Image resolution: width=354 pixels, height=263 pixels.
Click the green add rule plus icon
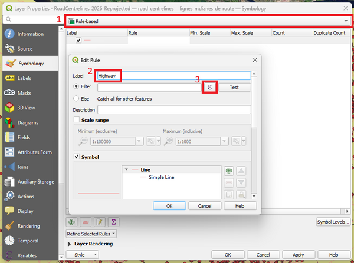71,222
